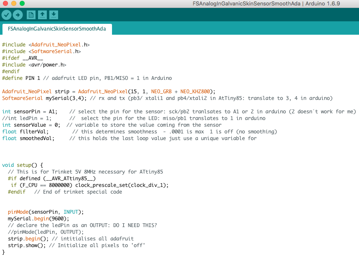Screen dimensions: 359x258
Task: Click 'NEO_KHZ800' in the strip declaration
Action: (195, 92)
